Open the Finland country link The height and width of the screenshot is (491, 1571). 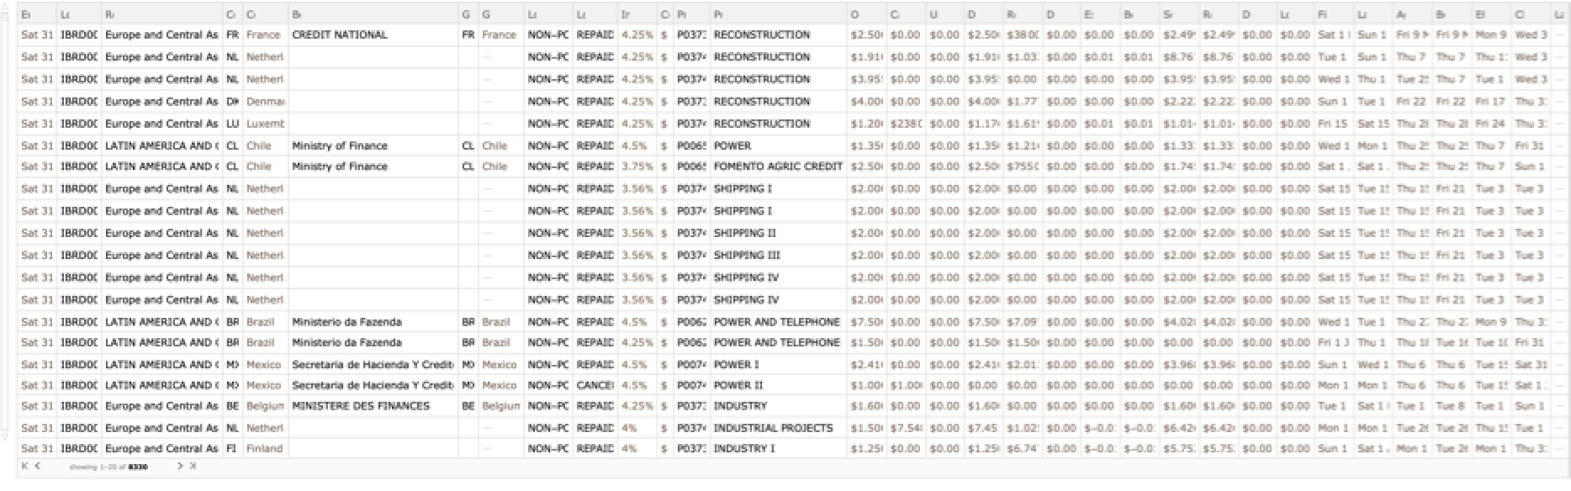click(x=264, y=449)
